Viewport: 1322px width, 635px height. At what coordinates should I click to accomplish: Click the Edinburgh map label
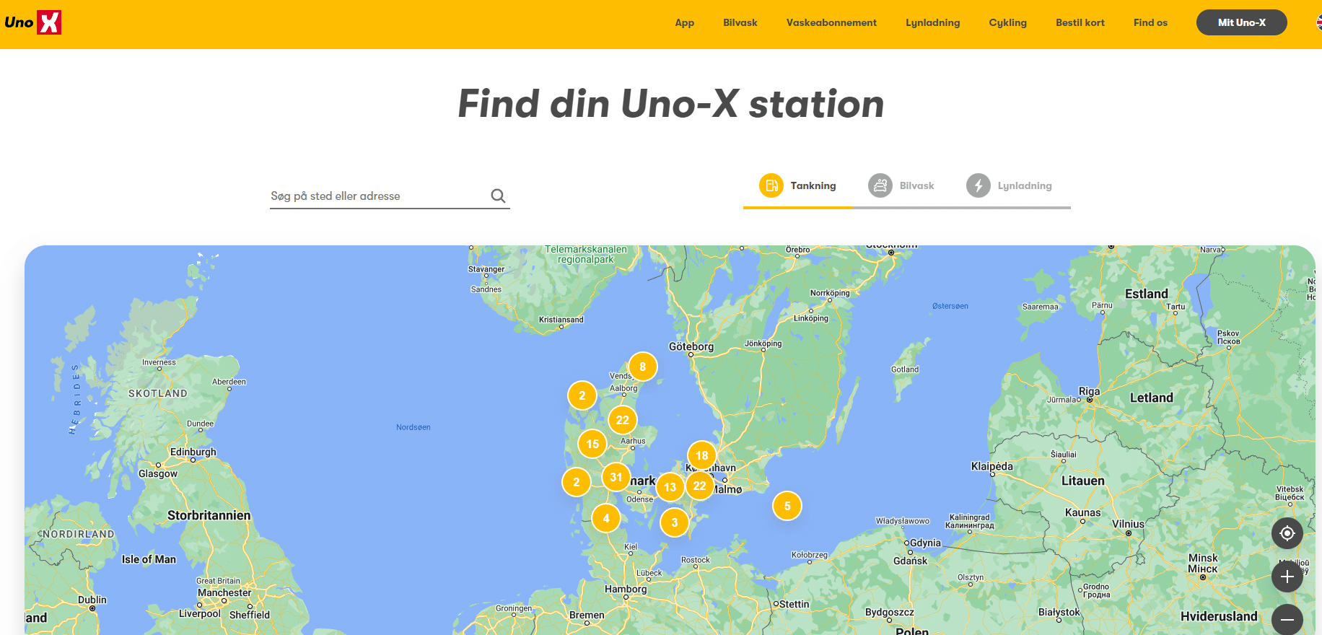click(193, 452)
